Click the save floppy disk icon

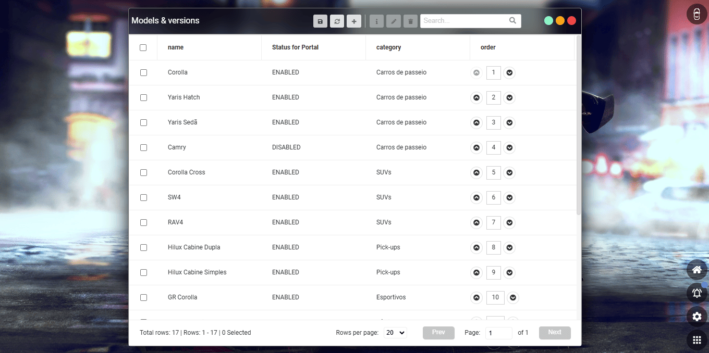[x=320, y=21]
